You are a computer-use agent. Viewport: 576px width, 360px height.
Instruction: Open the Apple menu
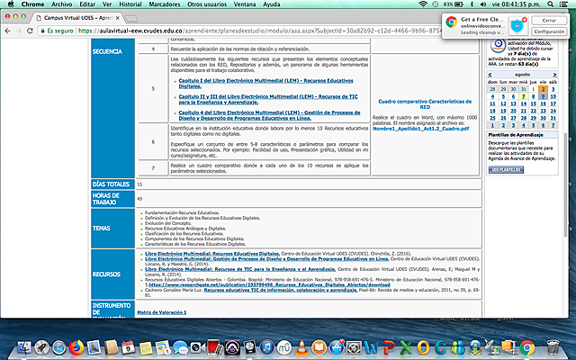click(11, 4)
